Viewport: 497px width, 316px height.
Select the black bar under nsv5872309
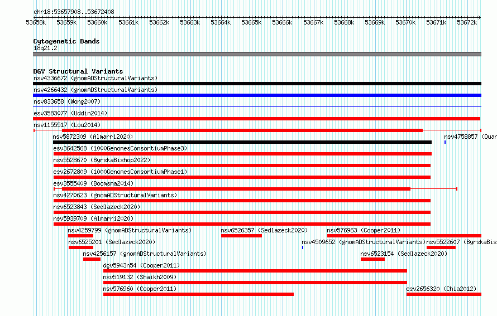tap(242, 142)
